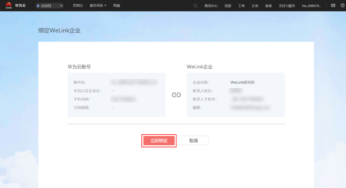Click the 企业名称 label
Screen dimensions: 346x188
[201, 82]
